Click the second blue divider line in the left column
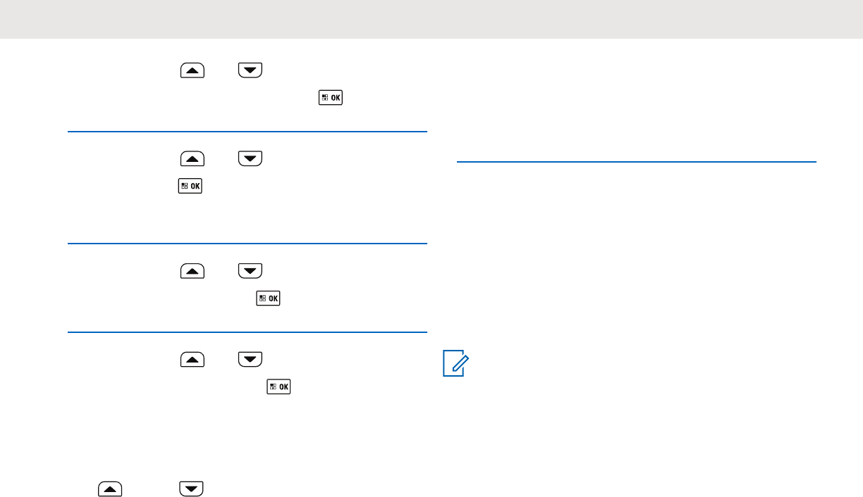Viewport: 863px width, 497px height. point(247,244)
